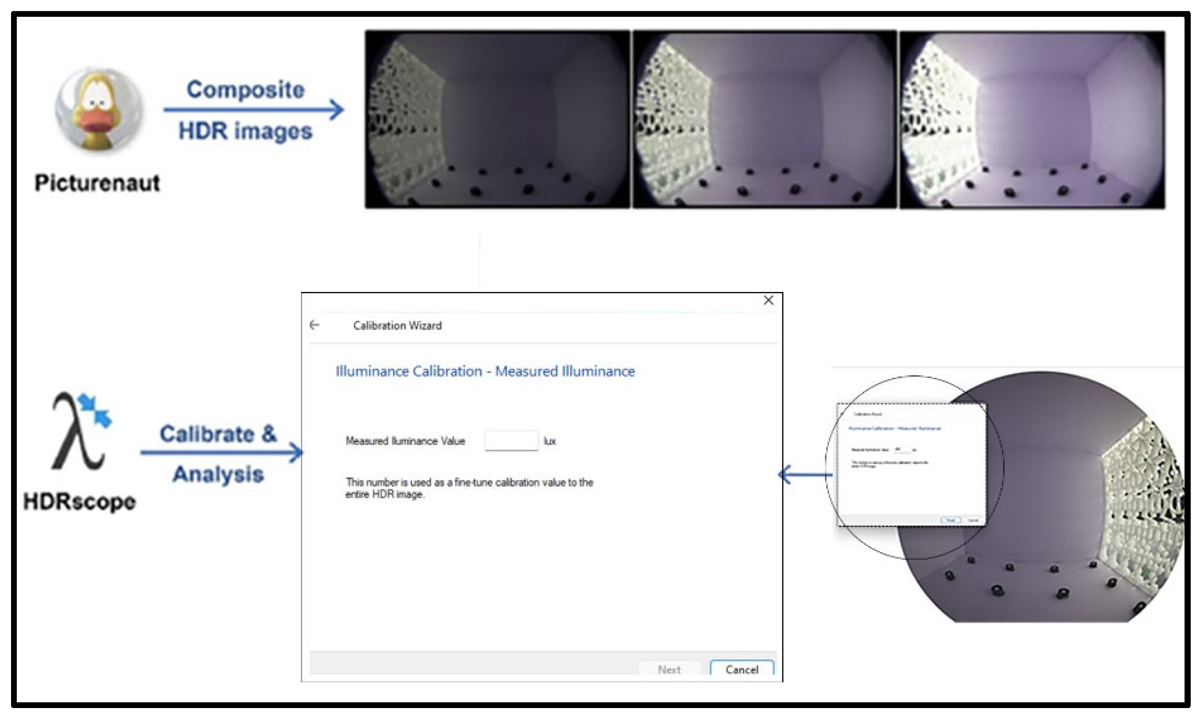Image resolution: width=1200 pixels, height=716 pixels.
Task: Click the Illuminance Calibration - Measured Illuminance heading
Action: [485, 371]
